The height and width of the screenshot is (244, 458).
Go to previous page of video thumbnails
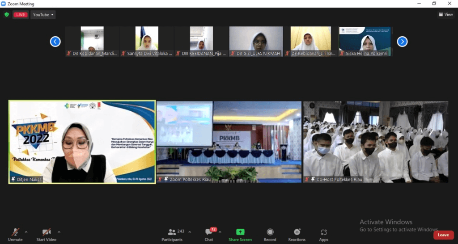click(55, 42)
